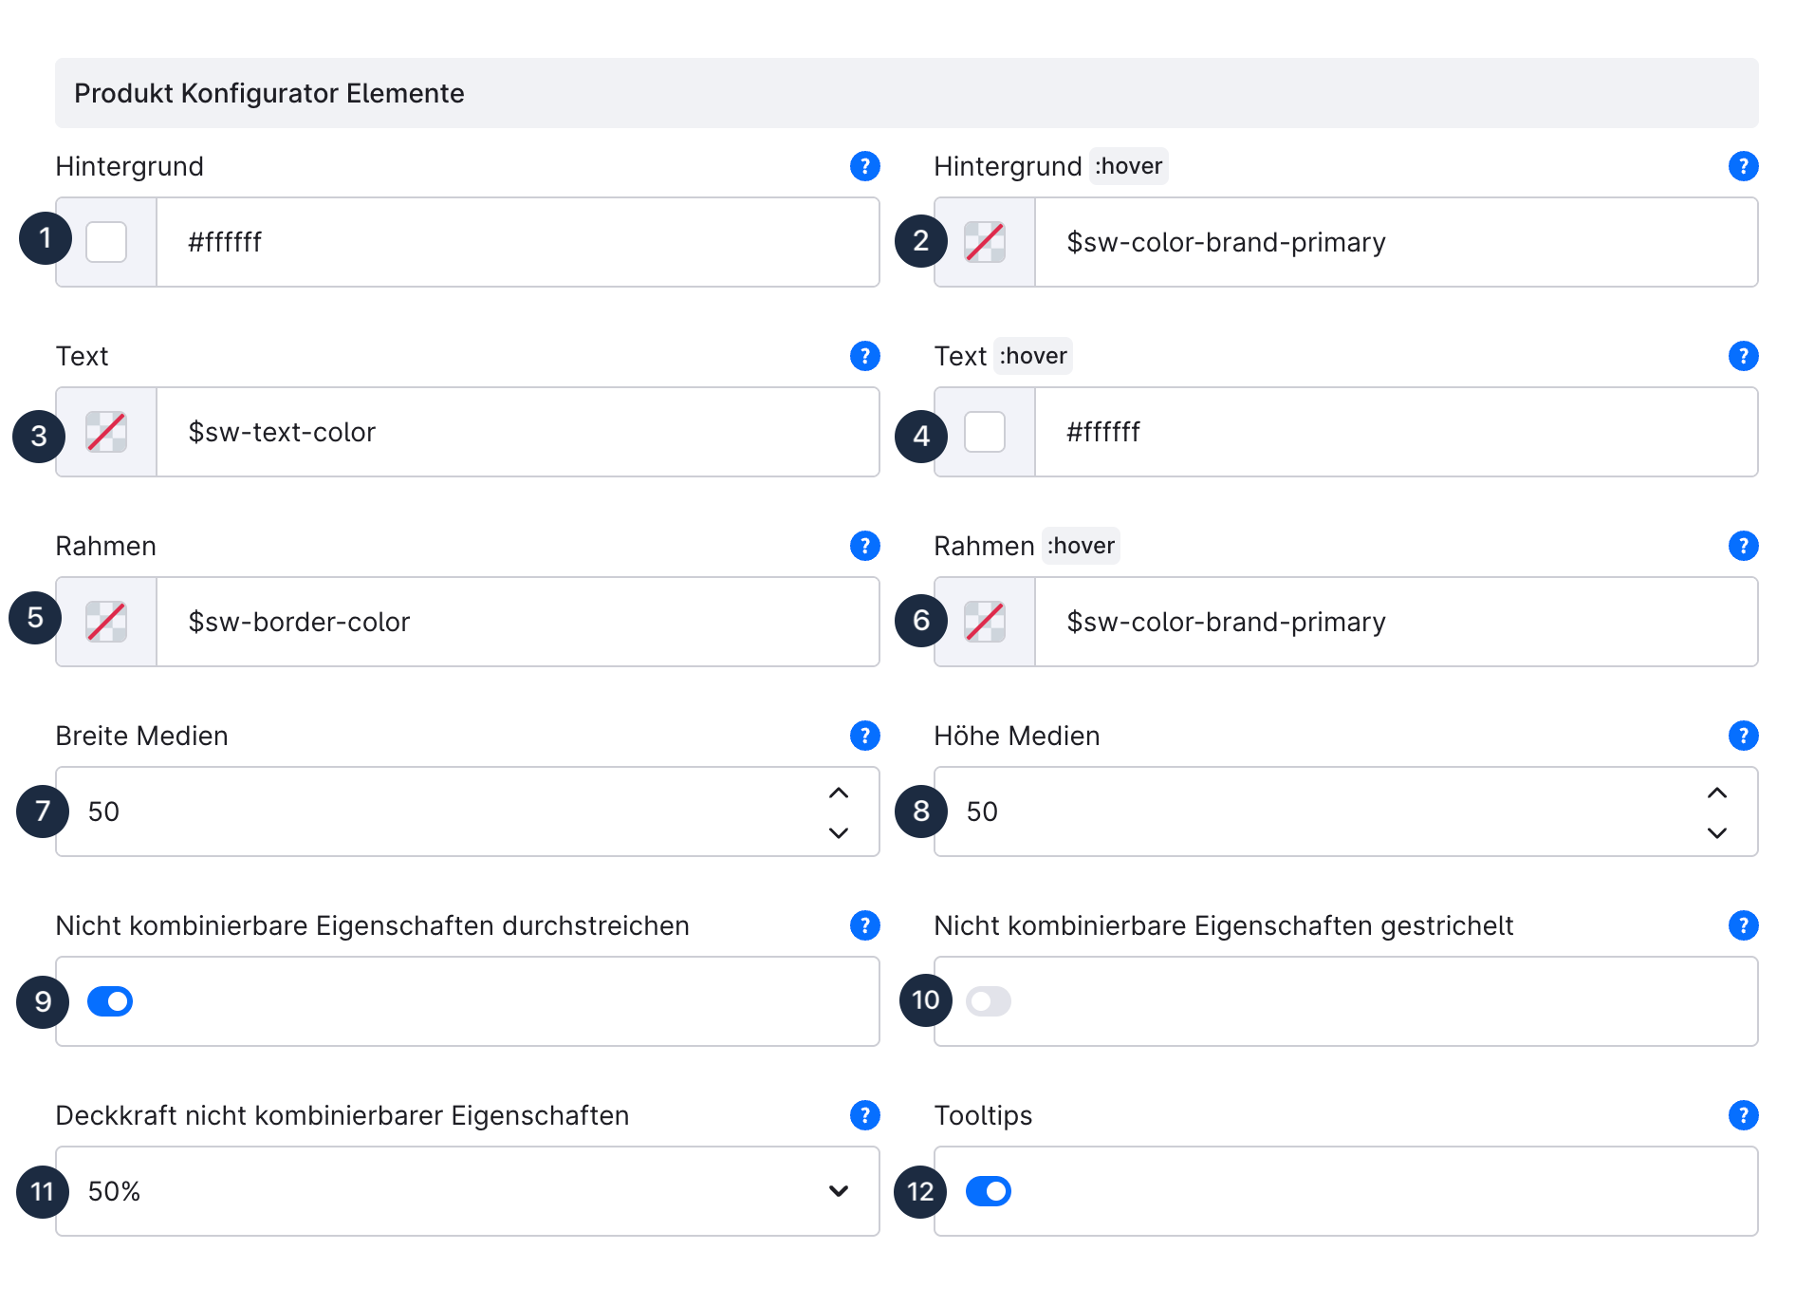Enable Nicht kombinierbare Eigenschaften gestrichelt toggle
This screenshot has height=1306, width=1814.
pos(989,1001)
